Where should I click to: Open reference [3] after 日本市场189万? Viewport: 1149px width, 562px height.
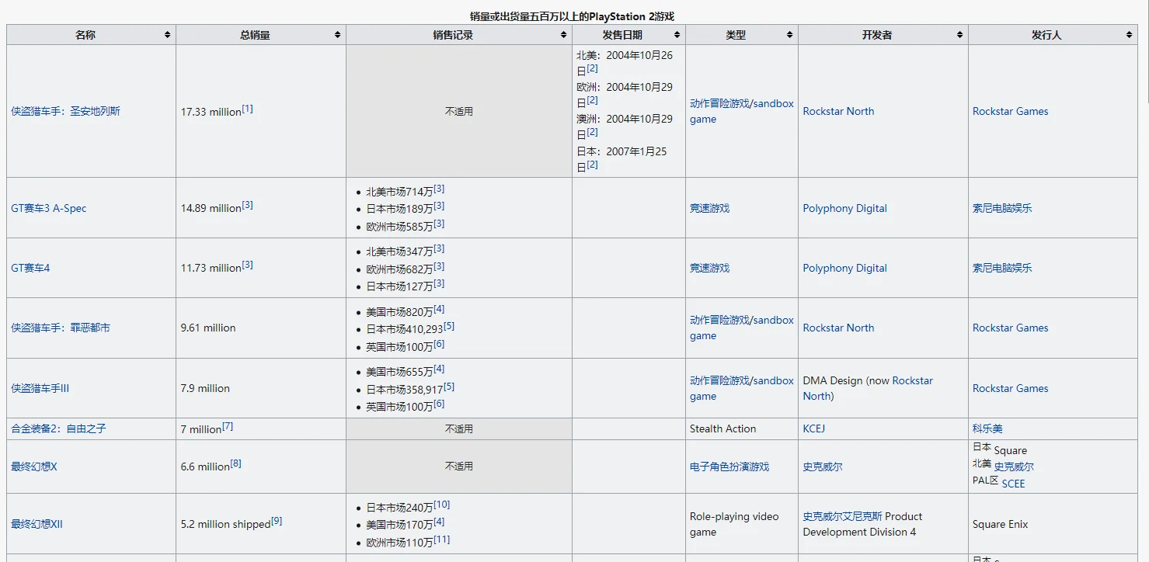(439, 206)
